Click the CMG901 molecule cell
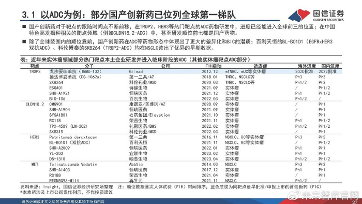Screen dimensions: 362x204 (56, 104)
